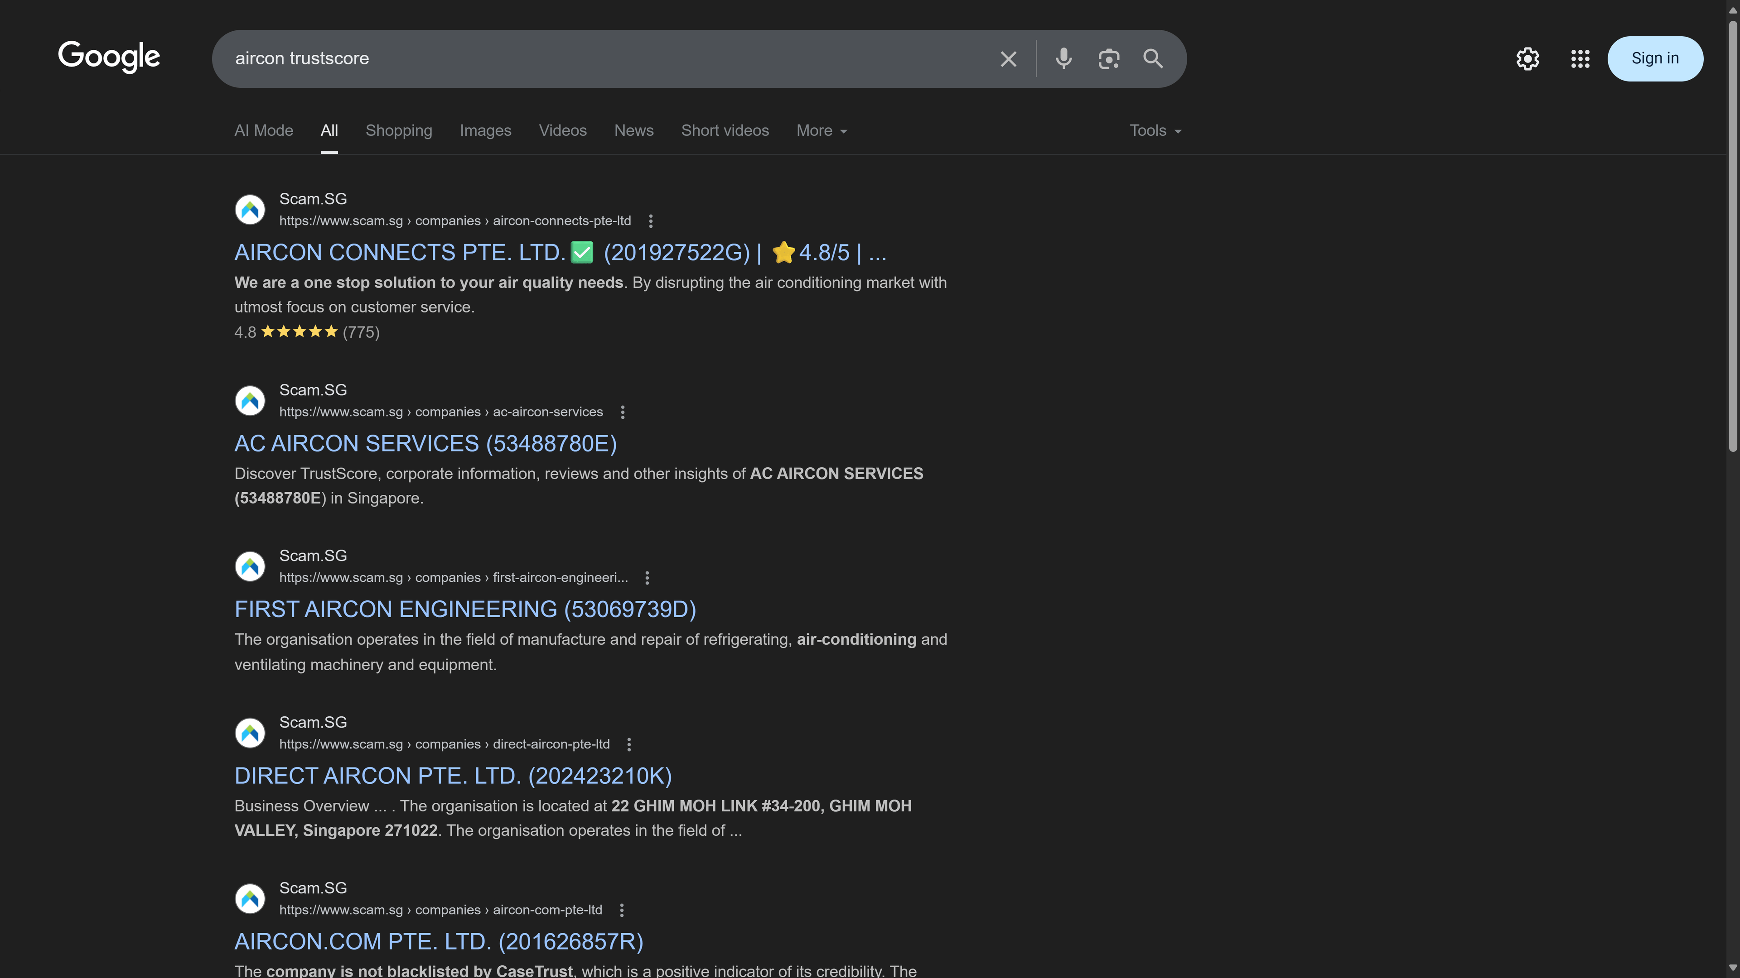Open more options for first-aircon-engineeri result
The width and height of the screenshot is (1740, 978).
[x=647, y=578]
